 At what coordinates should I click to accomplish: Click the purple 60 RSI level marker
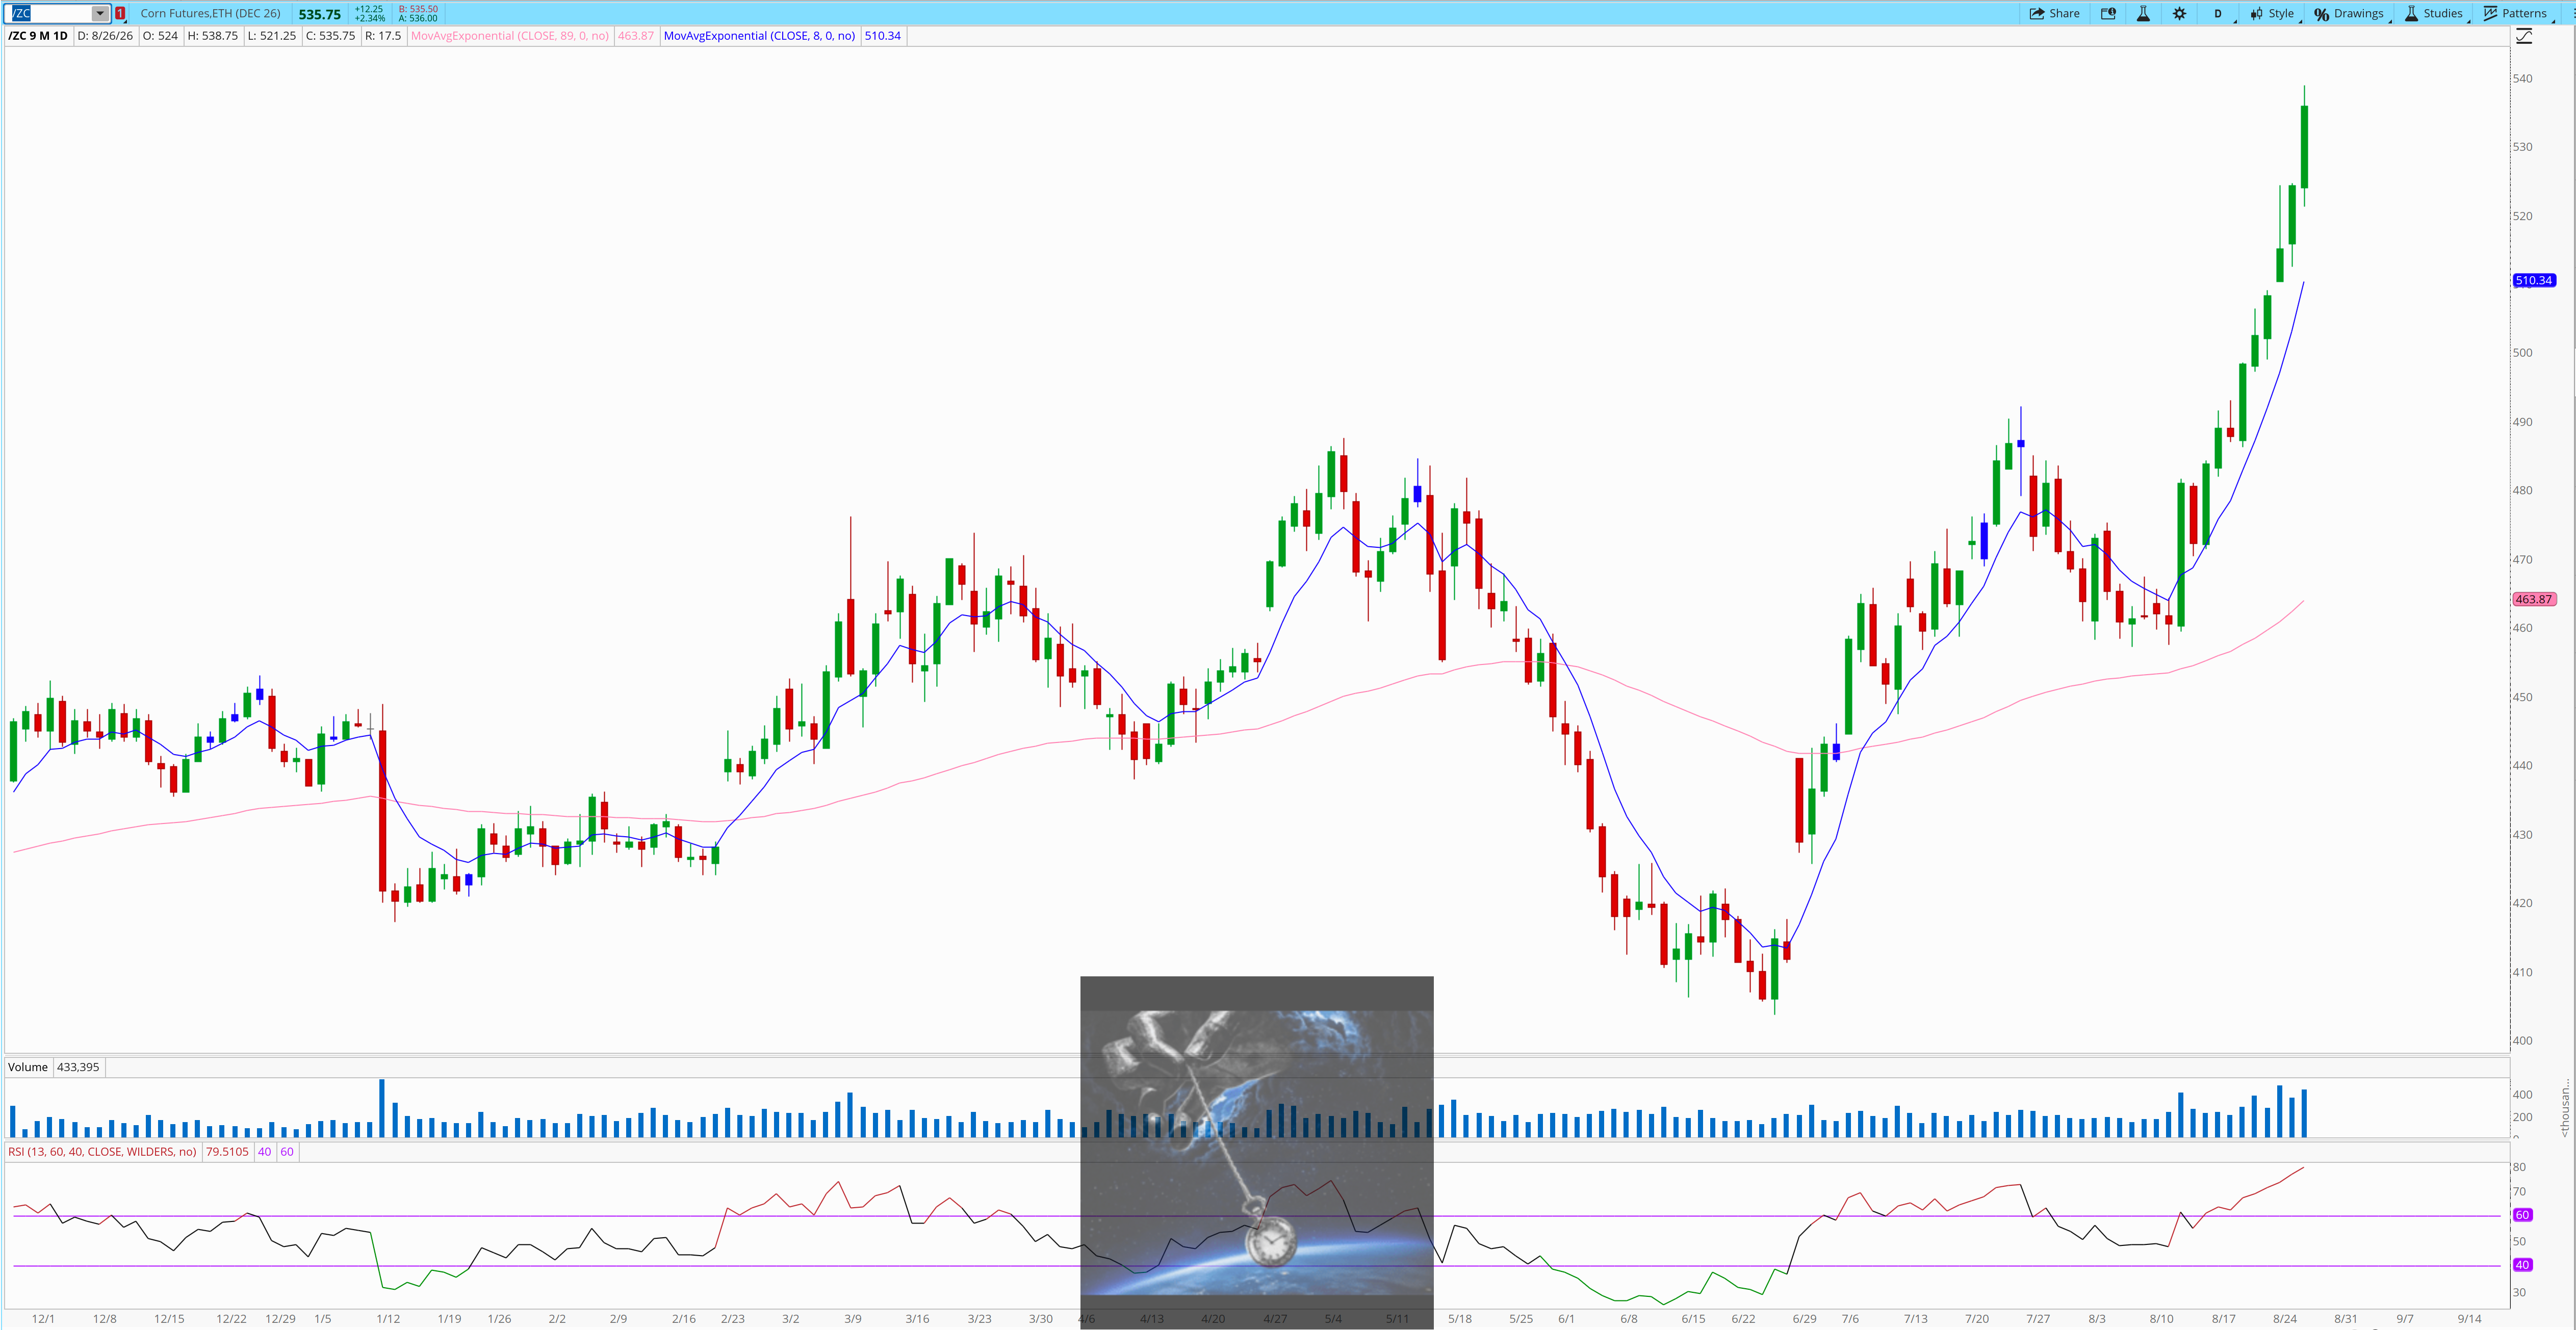[x=2522, y=1215]
